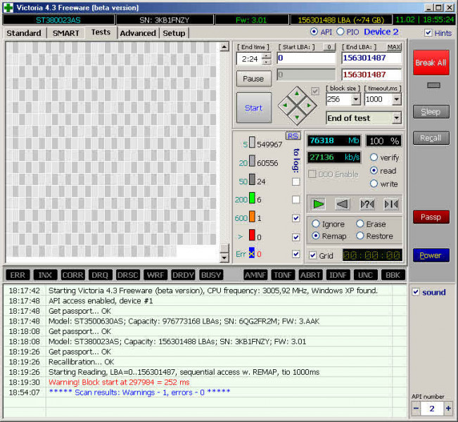This screenshot has width=458, height=422.
Task: Click the ERR status indicator
Action: (18, 275)
